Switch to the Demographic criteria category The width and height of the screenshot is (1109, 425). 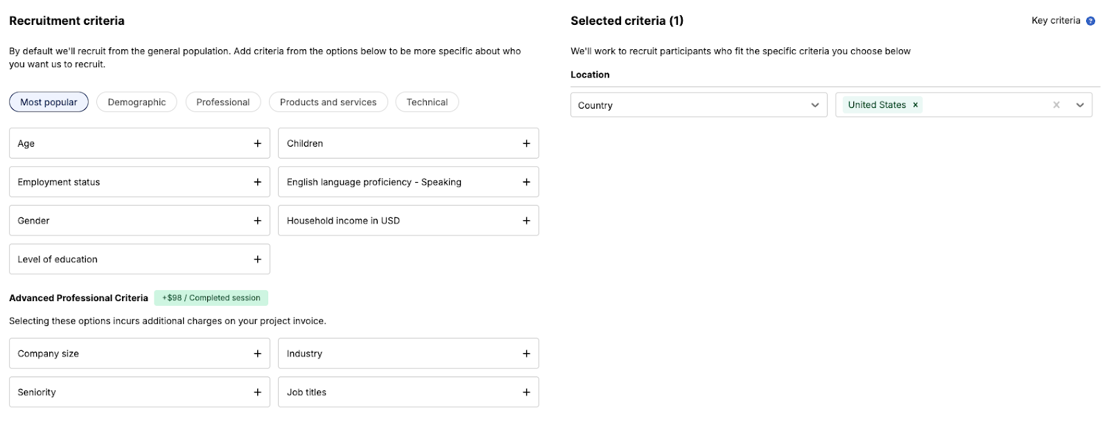(136, 102)
